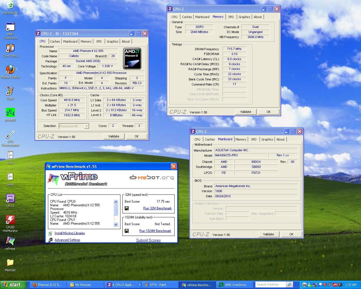This screenshot has width=361, height=289.
Task: Click the ATI tray icon
Action: (335, 285)
